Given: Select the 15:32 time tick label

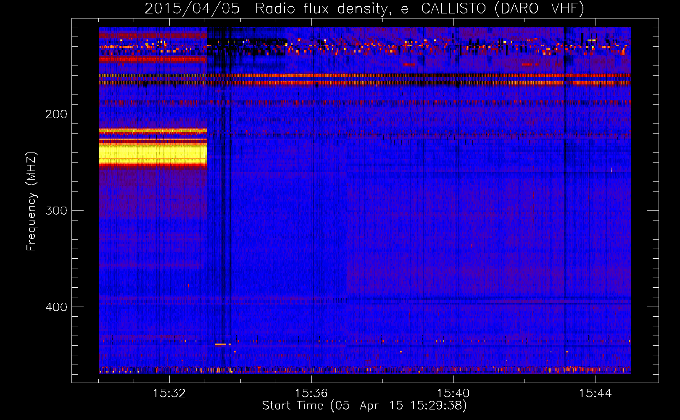Looking at the screenshot, I should point(169,394).
